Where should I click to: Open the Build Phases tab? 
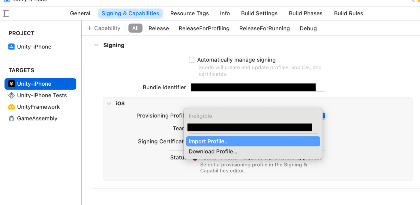305,13
